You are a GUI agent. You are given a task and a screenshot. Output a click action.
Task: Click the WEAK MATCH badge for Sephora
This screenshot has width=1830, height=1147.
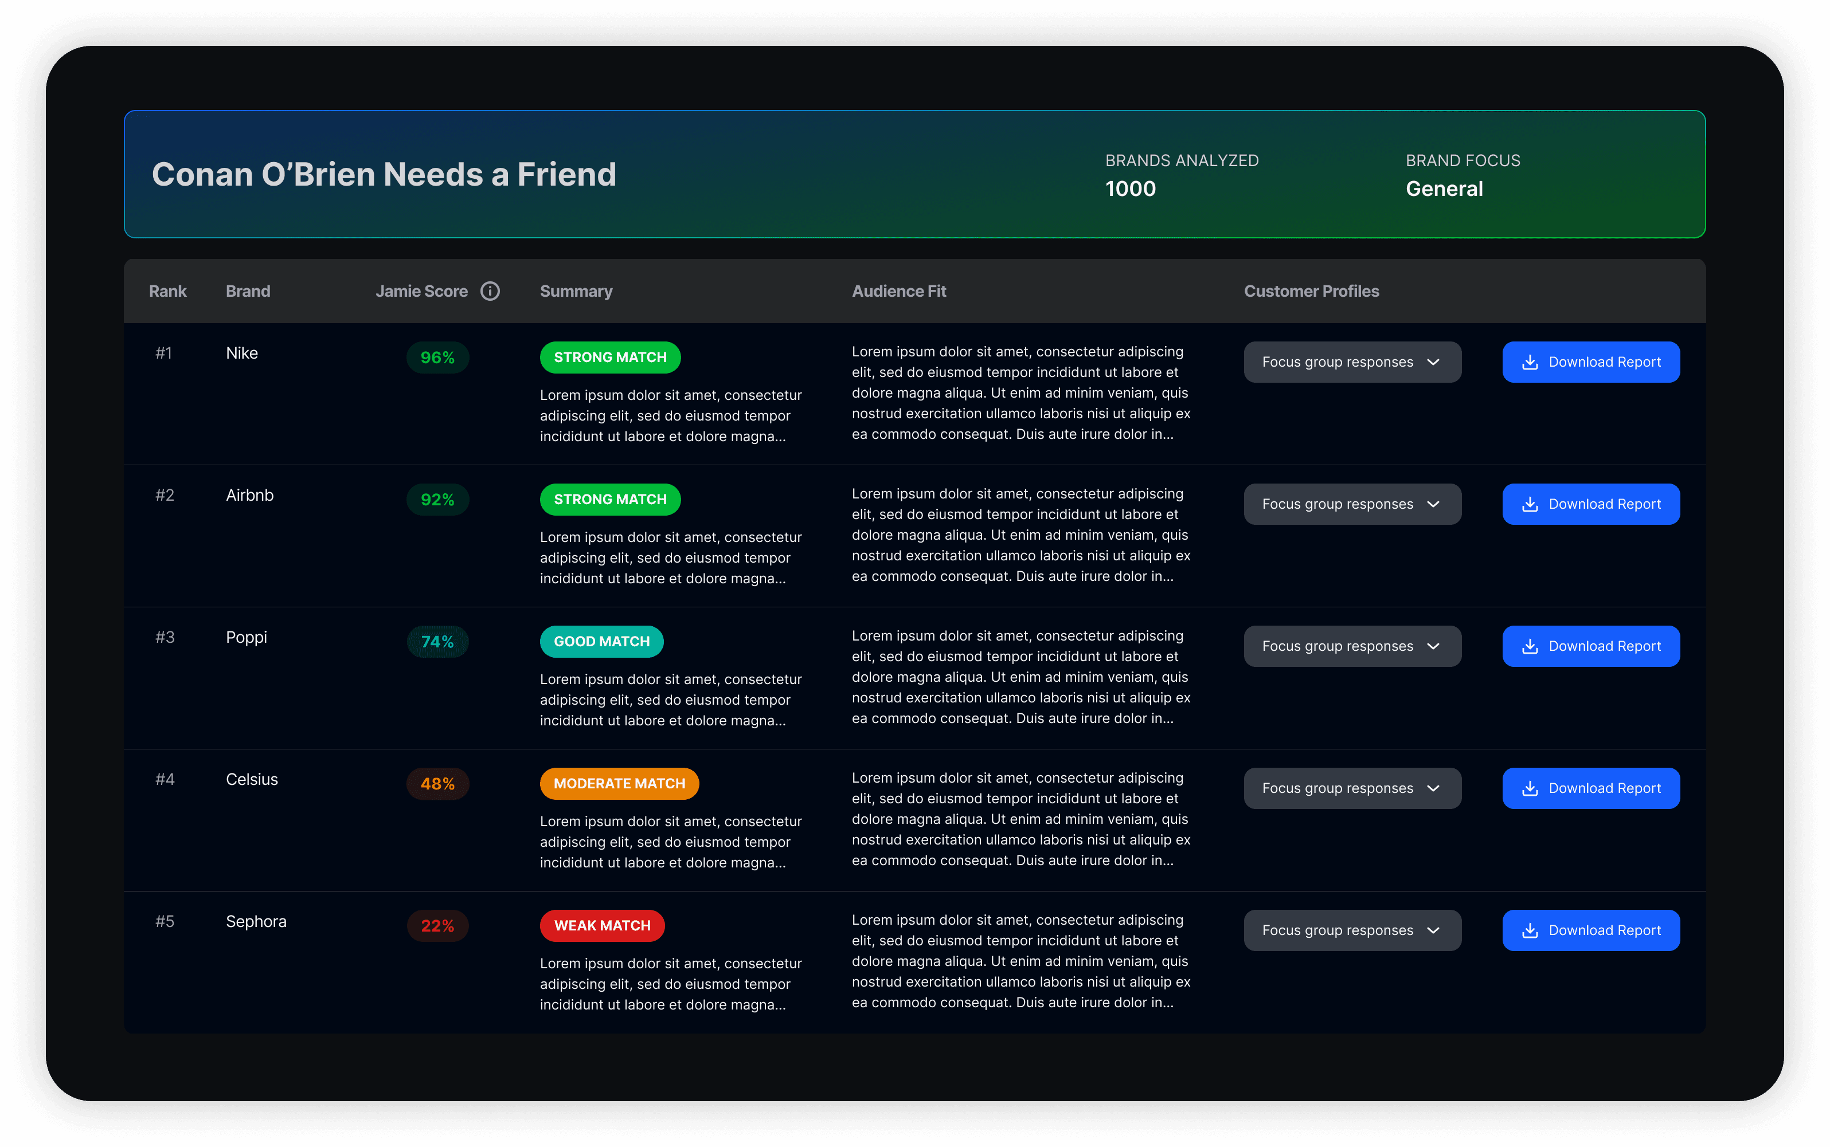tap(602, 925)
